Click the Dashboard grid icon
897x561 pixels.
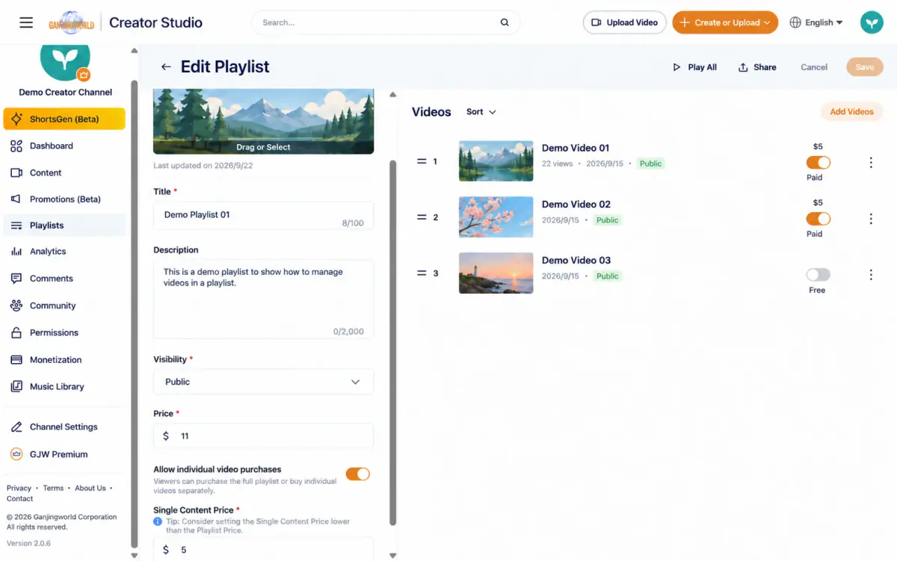click(x=16, y=146)
